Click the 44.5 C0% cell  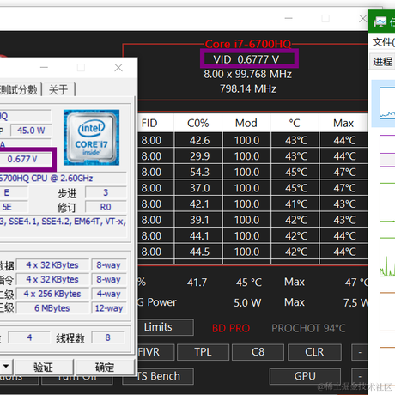click(x=199, y=252)
